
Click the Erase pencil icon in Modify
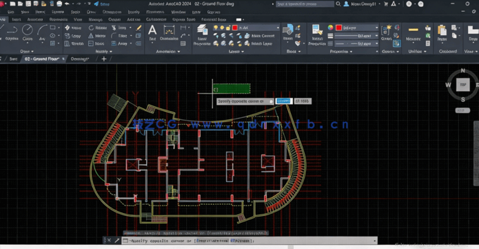pyautogui.click(x=139, y=28)
